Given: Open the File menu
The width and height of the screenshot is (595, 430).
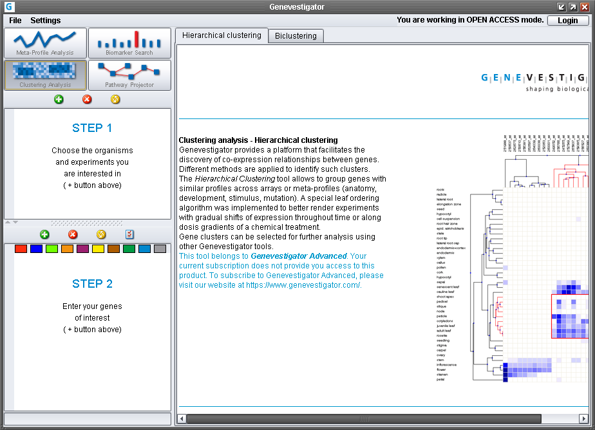Looking at the screenshot, I should (x=15, y=21).
